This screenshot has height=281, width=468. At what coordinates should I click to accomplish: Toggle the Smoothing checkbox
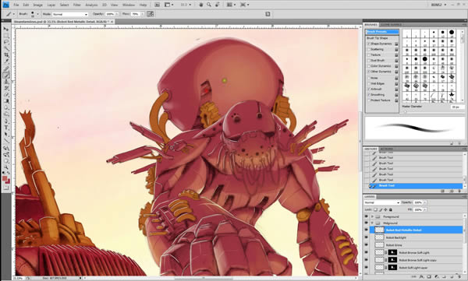pos(369,95)
